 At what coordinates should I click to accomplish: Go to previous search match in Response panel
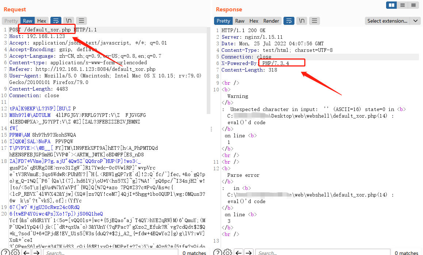tap(238, 252)
